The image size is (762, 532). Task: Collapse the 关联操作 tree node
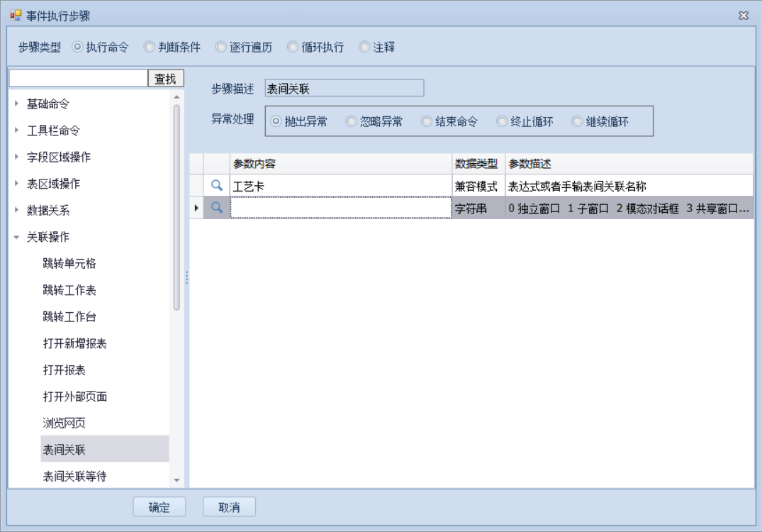pos(17,238)
